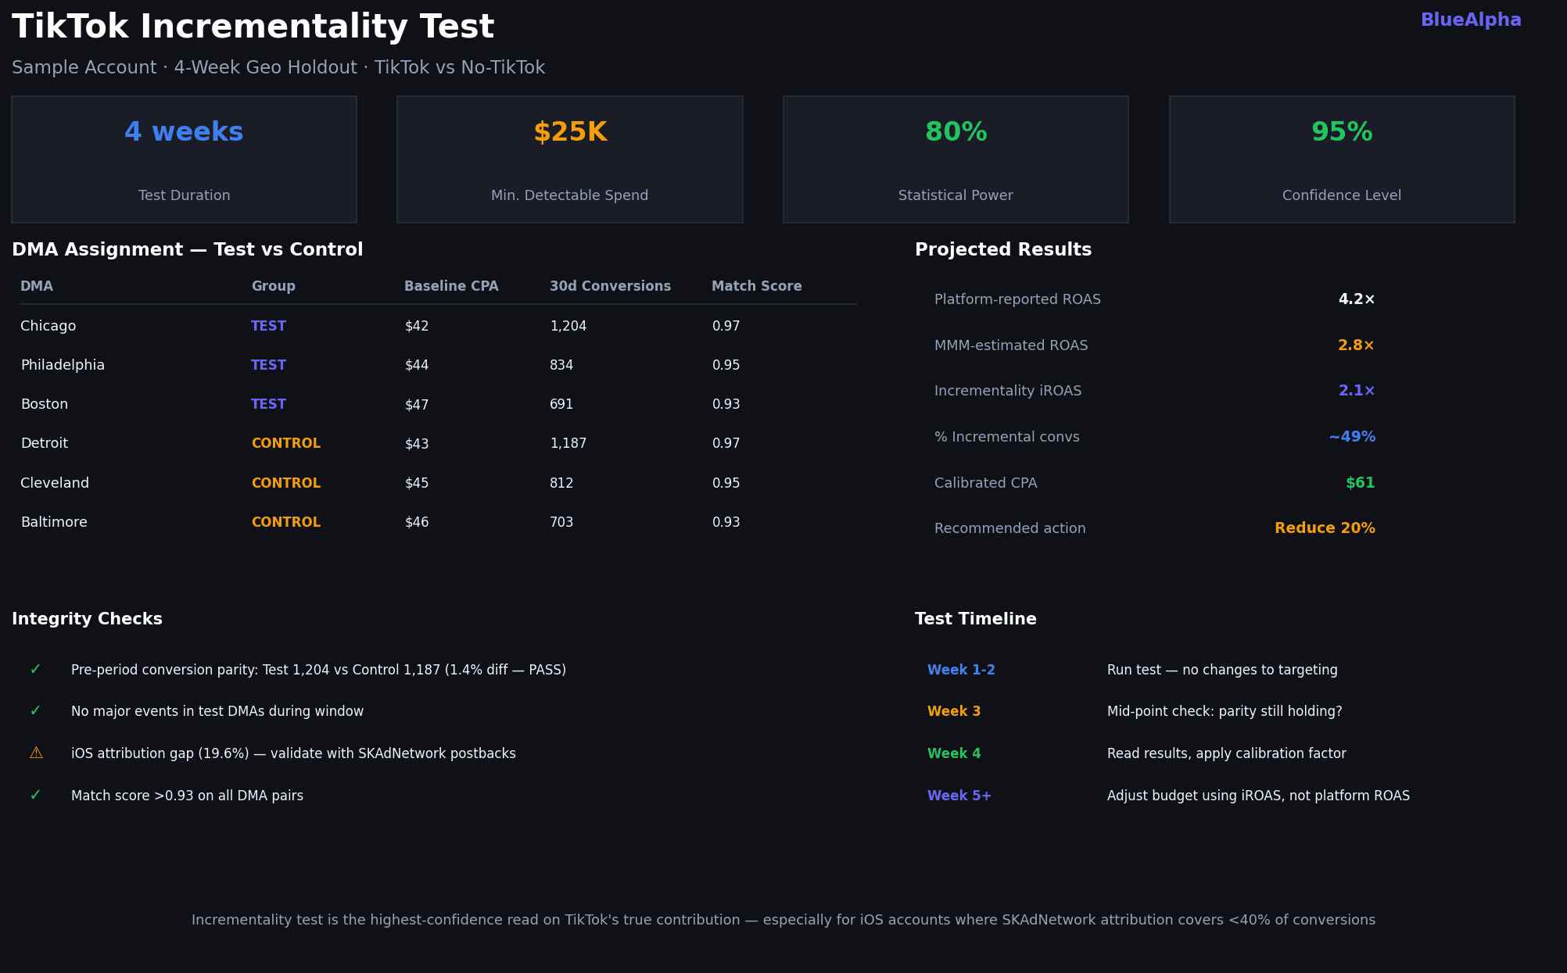The image size is (1567, 973).
Task: Click the Week 1-2 timeline label
Action: [961, 670]
